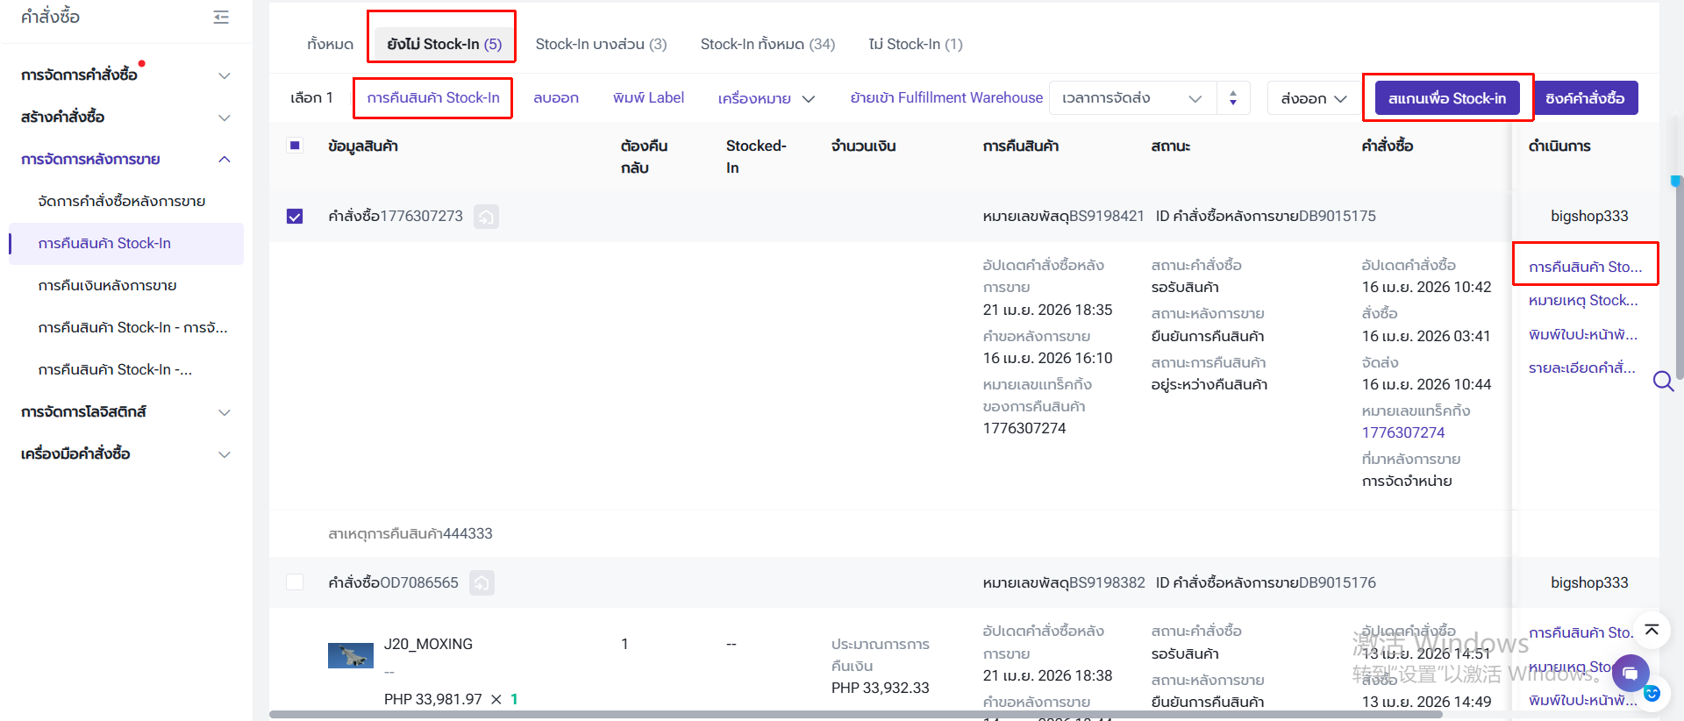This screenshot has width=1684, height=721.
Task: Open the ส่งออก export dropdown
Action: coord(1313,98)
